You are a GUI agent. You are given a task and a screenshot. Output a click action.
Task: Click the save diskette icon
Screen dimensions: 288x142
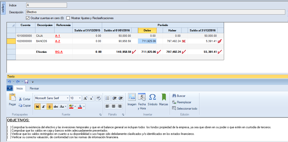click(x=26, y=82)
